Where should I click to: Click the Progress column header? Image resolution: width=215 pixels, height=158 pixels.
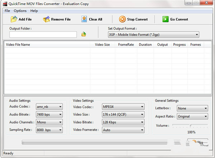(180, 45)
